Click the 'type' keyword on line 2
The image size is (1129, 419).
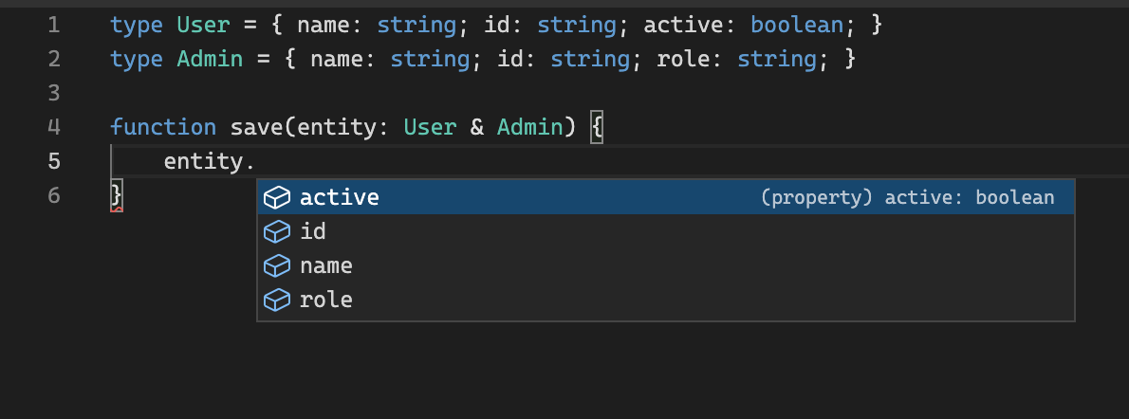pyautogui.click(x=137, y=59)
